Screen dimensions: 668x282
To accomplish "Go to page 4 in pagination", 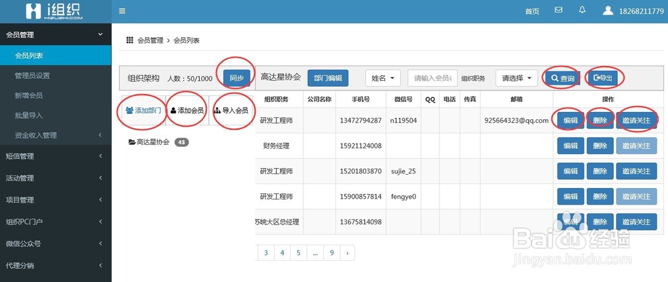I will coord(282,253).
